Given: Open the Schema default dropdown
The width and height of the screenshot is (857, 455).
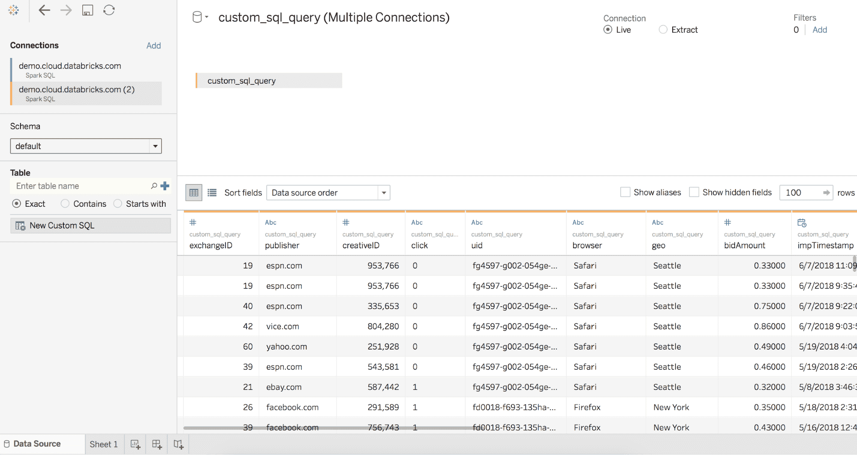Looking at the screenshot, I should pos(86,146).
